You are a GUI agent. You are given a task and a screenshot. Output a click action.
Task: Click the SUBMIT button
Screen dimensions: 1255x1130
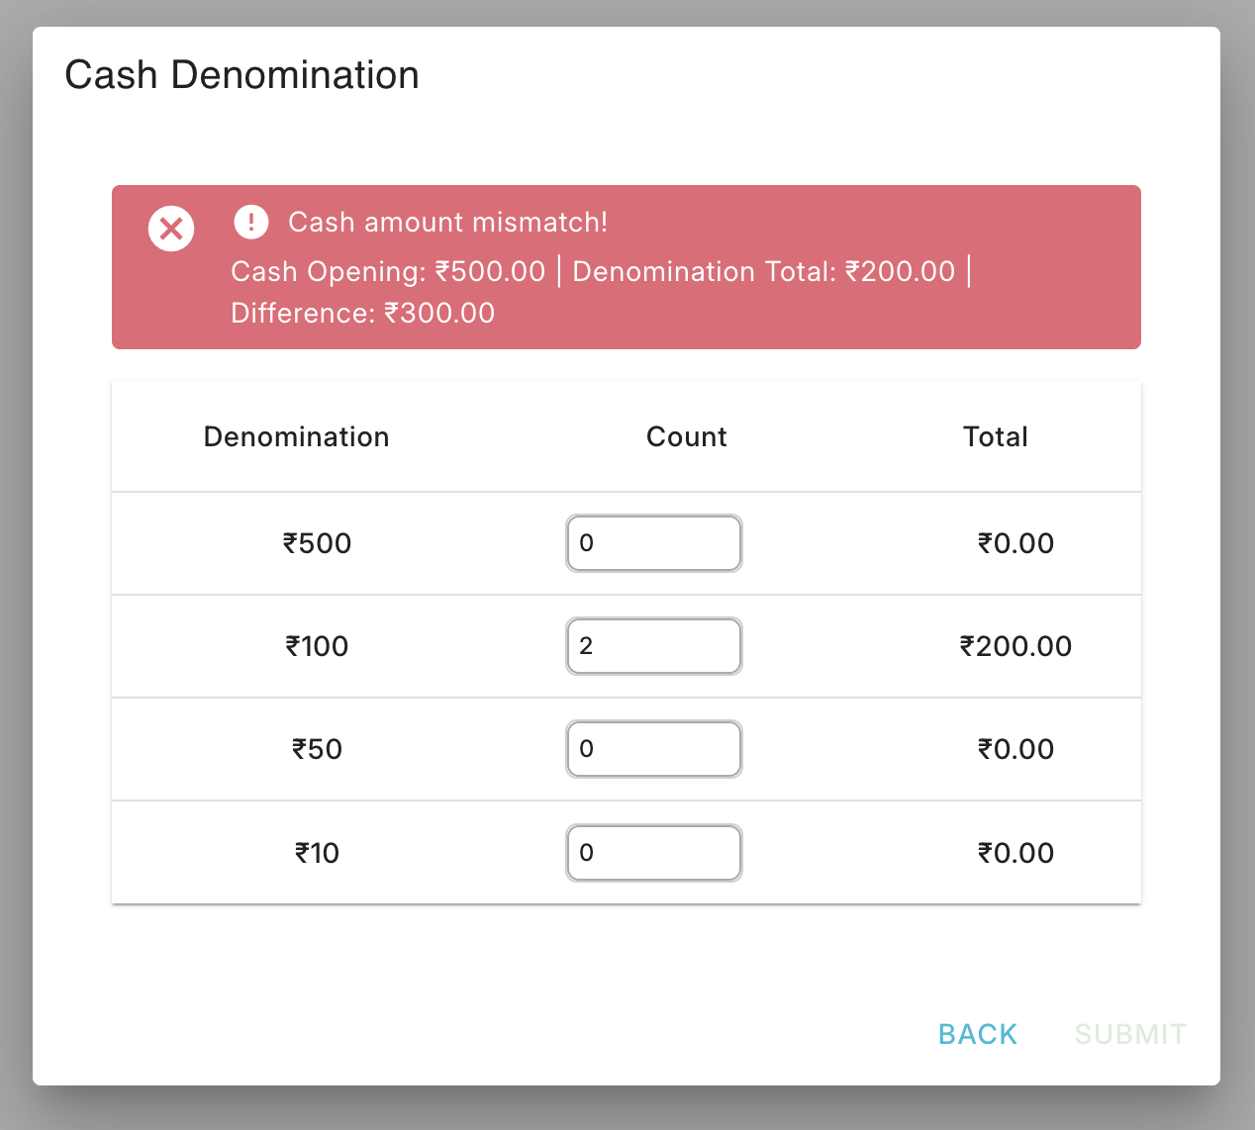pos(1130,1034)
